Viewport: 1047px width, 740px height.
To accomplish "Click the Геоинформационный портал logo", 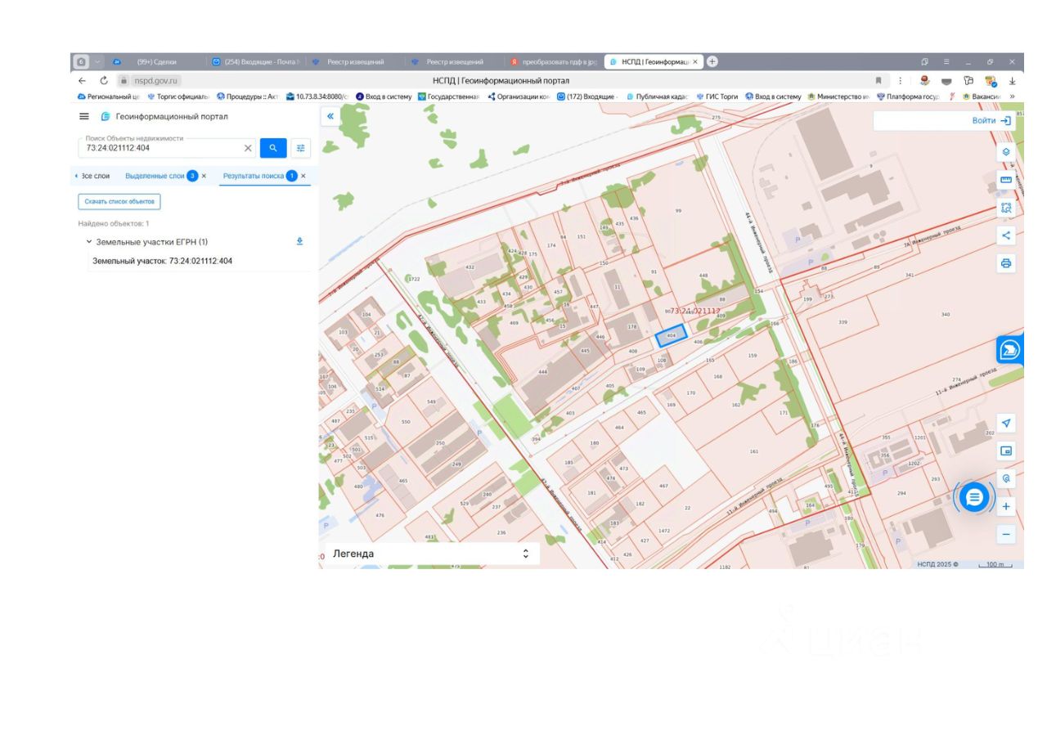I will click(x=106, y=116).
